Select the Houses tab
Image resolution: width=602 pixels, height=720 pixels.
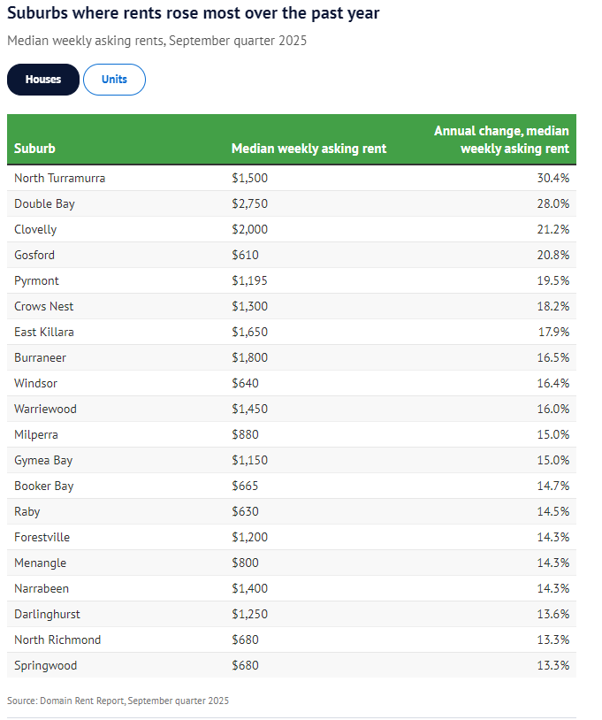tap(43, 80)
